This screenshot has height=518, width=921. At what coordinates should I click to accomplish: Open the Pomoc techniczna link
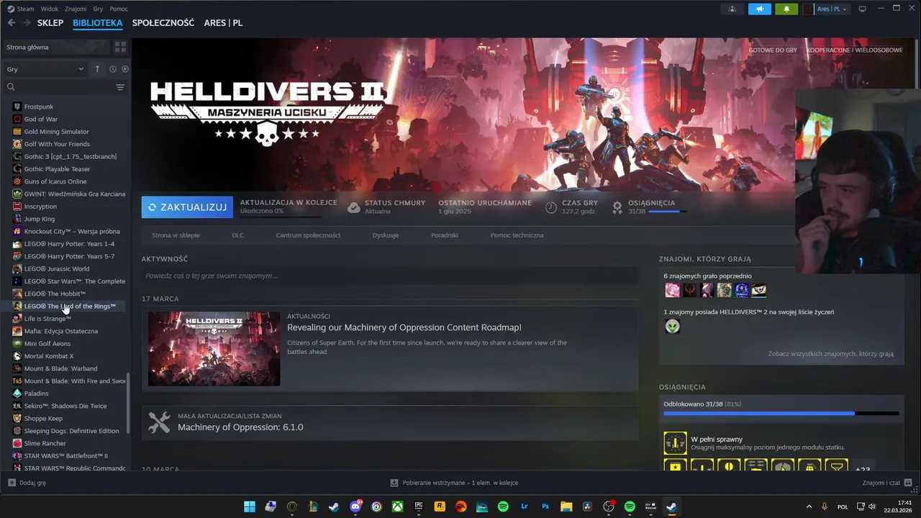[x=517, y=235]
